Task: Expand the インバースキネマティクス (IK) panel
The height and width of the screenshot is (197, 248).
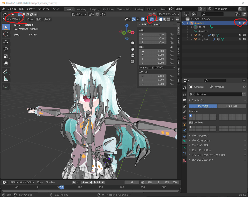Action: [x=208, y=155]
